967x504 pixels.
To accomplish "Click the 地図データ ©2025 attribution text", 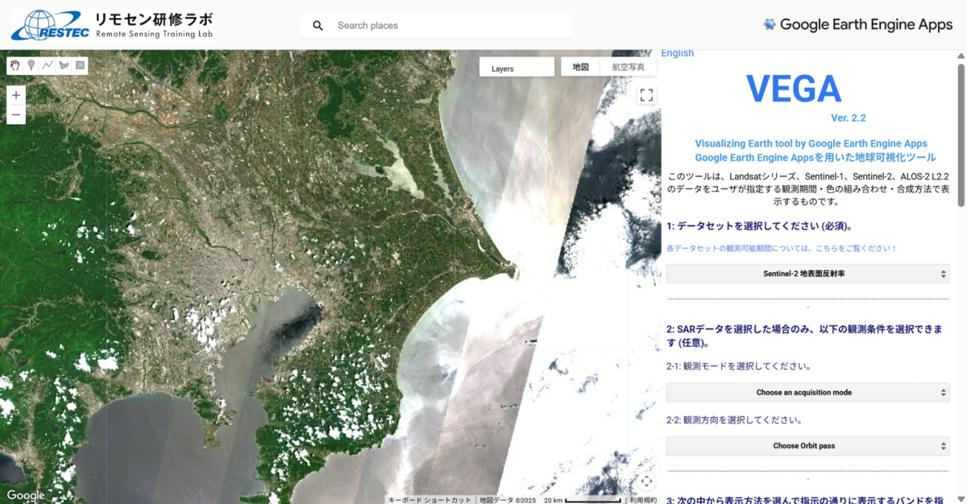I will 508,500.
